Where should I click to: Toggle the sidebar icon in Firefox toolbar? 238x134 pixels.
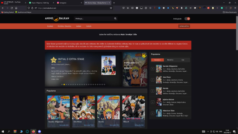[132, 8]
